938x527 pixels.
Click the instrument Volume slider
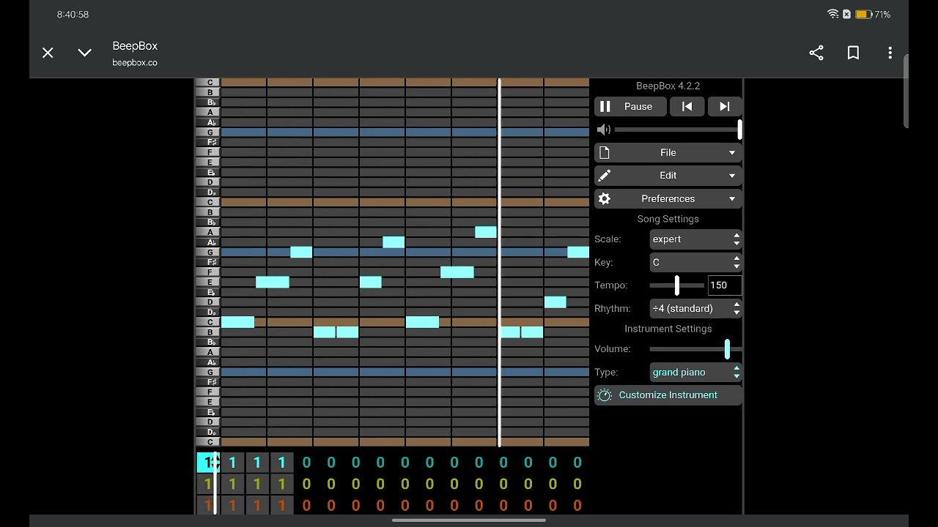pyautogui.click(x=695, y=349)
